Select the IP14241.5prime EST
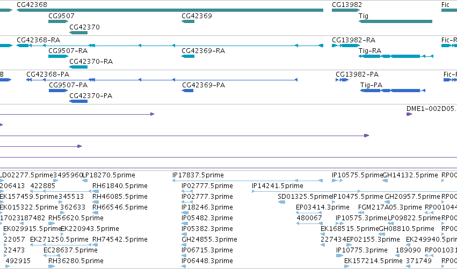 (354, 191)
